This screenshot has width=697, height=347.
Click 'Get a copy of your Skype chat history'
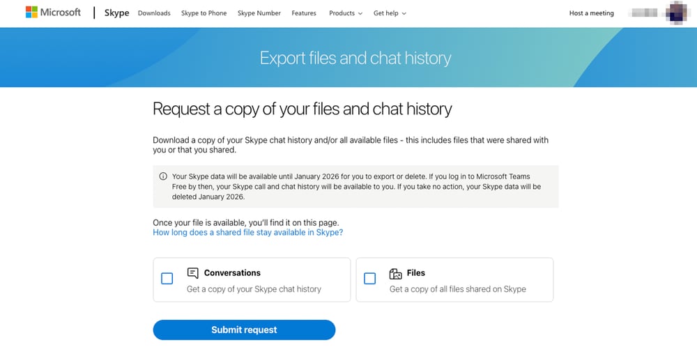(x=254, y=289)
